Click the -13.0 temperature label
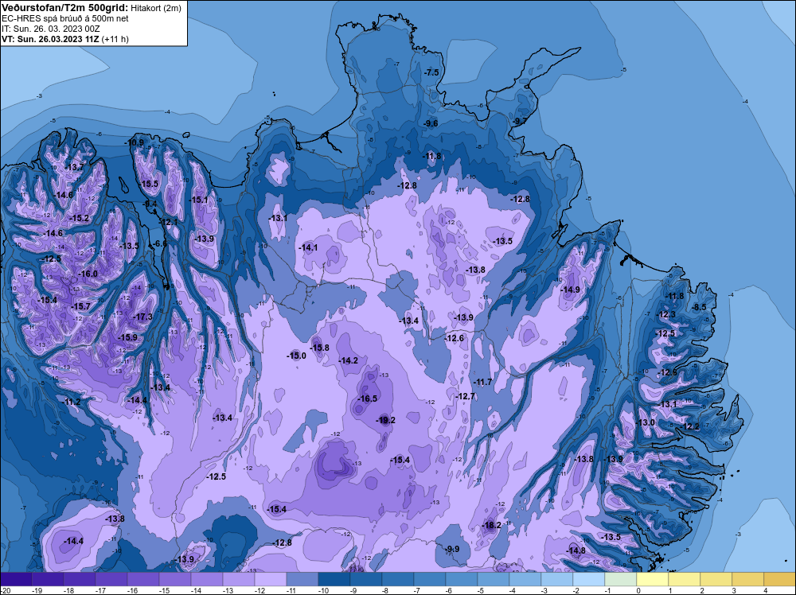Image resolution: width=796 pixels, height=595 pixels. (x=646, y=422)
